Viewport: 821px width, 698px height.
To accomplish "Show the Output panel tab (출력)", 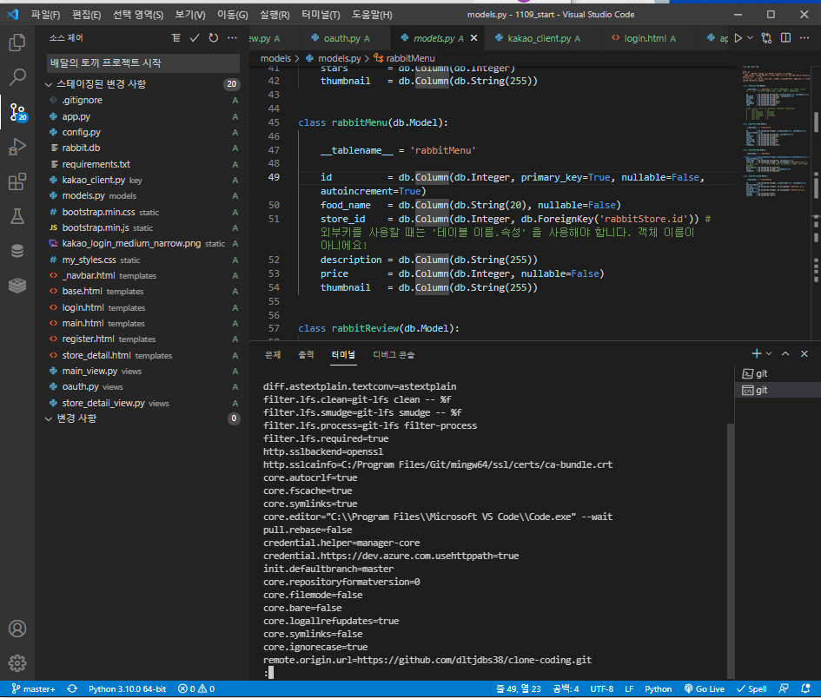I will (x=306, y=355).
